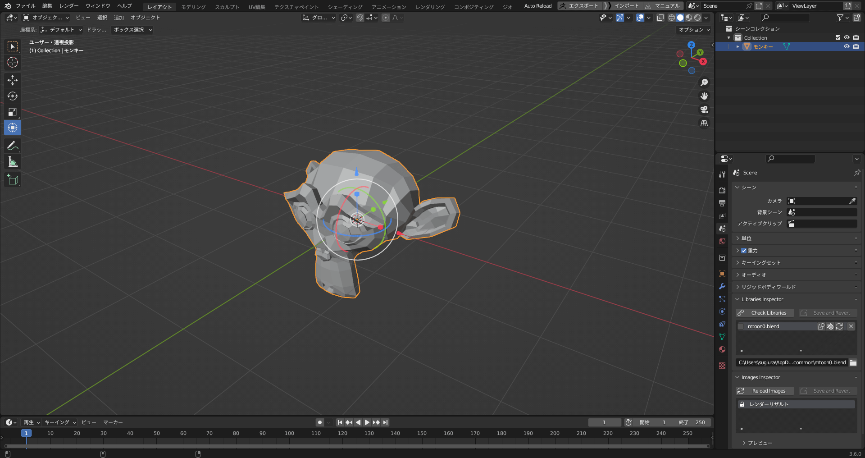Open the Modifiers wrench tab
Image resolution: width=865 pixels, height=458 pixels.
click(x=722, y=286)
